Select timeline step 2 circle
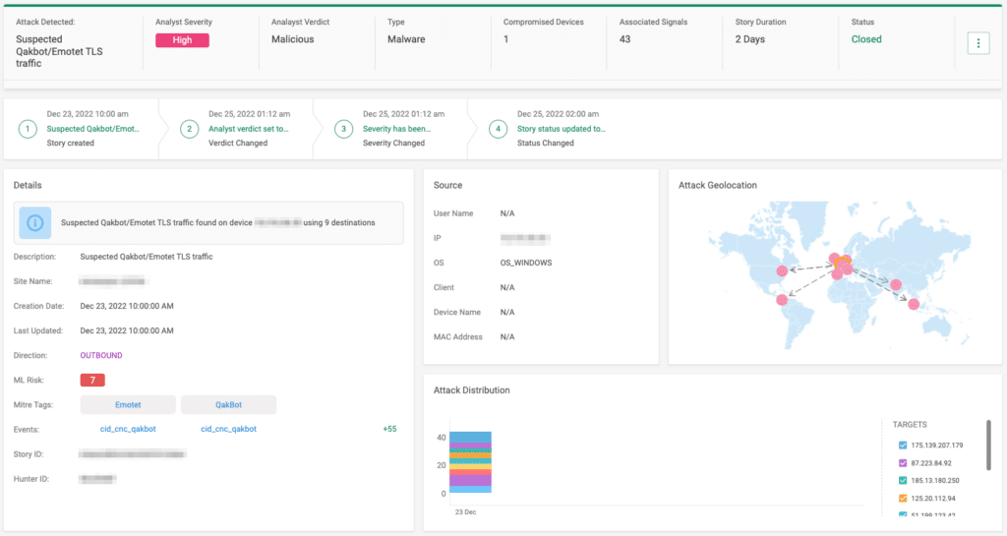Image resolution: width=1007 pixels, height=536 pixels. click(x=189, y=129)
